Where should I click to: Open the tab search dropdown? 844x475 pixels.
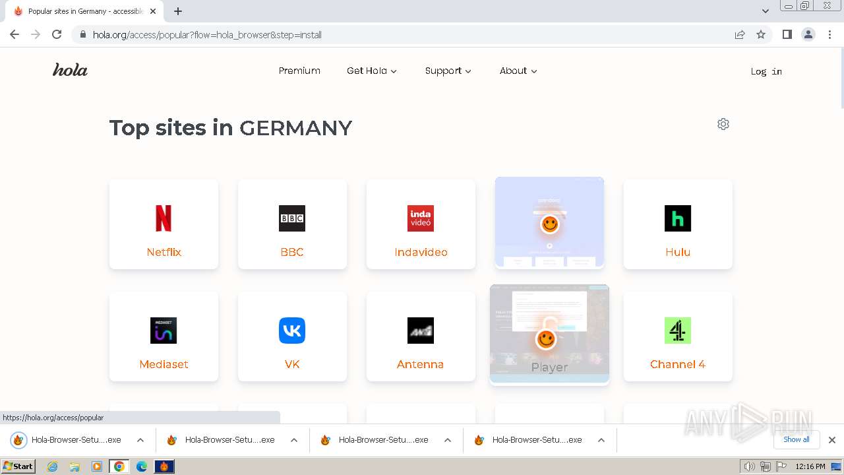tap(766, 11)
